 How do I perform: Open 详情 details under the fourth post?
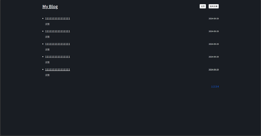(x=47, y=62)
